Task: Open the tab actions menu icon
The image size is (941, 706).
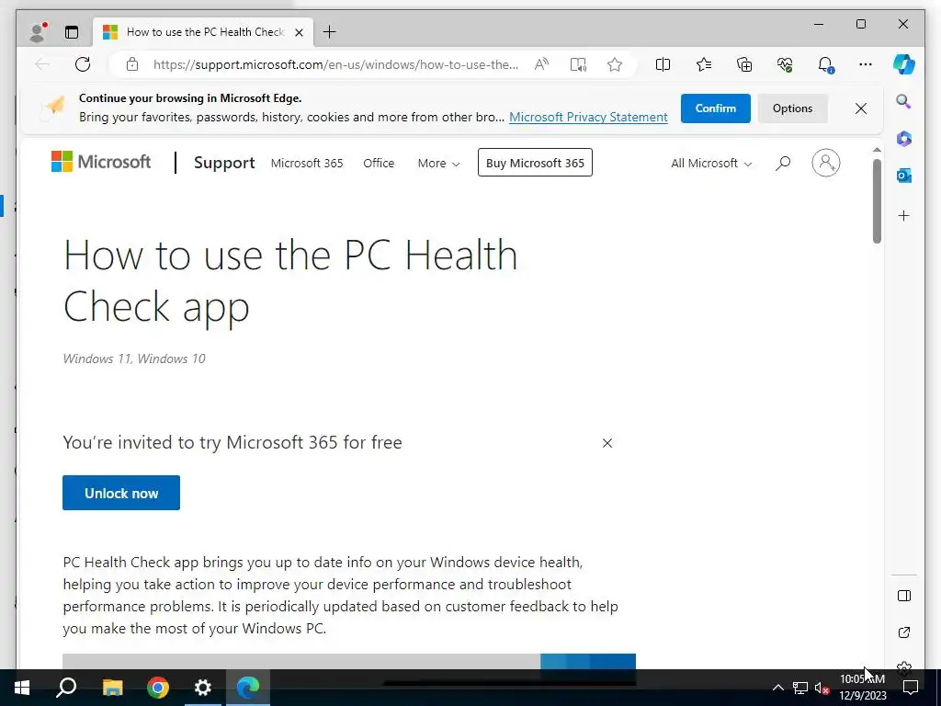Action: coord(72,32)
